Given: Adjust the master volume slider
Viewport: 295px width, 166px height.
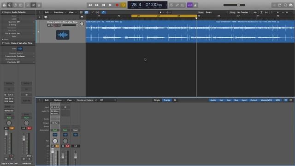Looking at the screenshot, I should (234, 5).
